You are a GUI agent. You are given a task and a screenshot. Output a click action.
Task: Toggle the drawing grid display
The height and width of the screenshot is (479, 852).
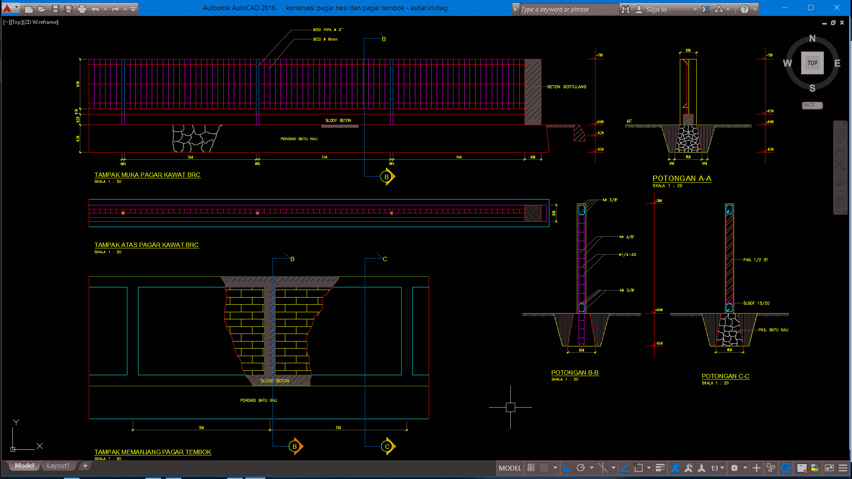click(531, 468)
